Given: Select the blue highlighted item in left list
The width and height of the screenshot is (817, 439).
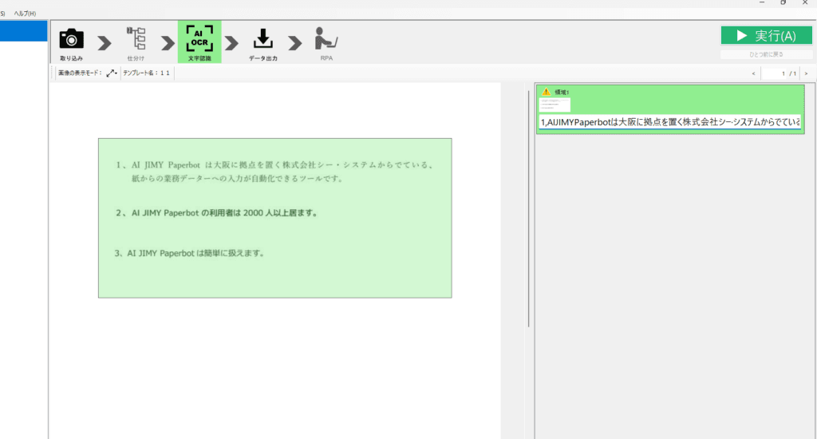Looking at the screenshot, I should [x=23, y=31].
